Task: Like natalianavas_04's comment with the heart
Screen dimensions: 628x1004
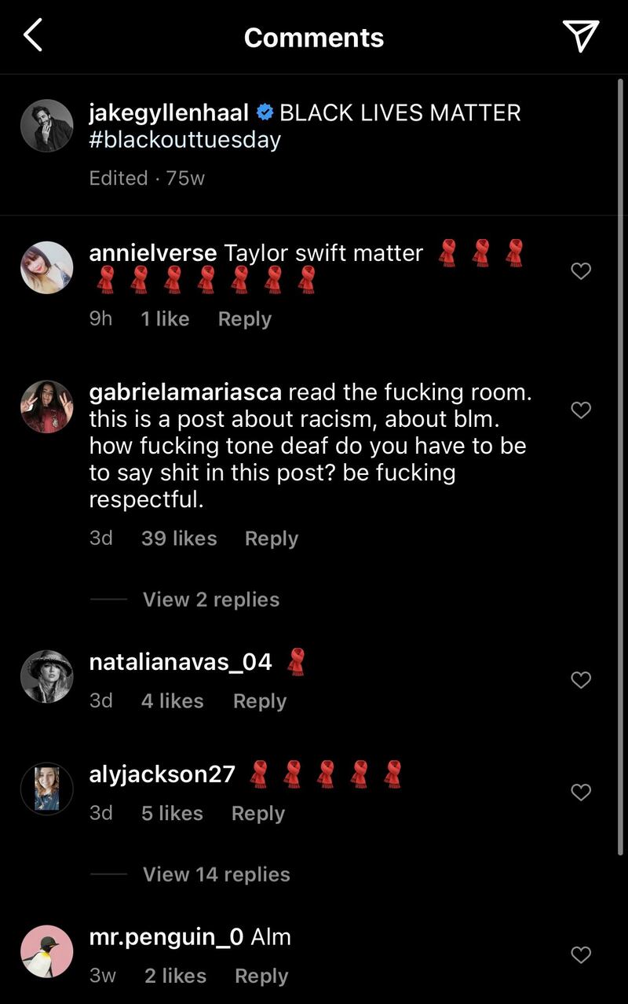Action: (x=581, y=680)
